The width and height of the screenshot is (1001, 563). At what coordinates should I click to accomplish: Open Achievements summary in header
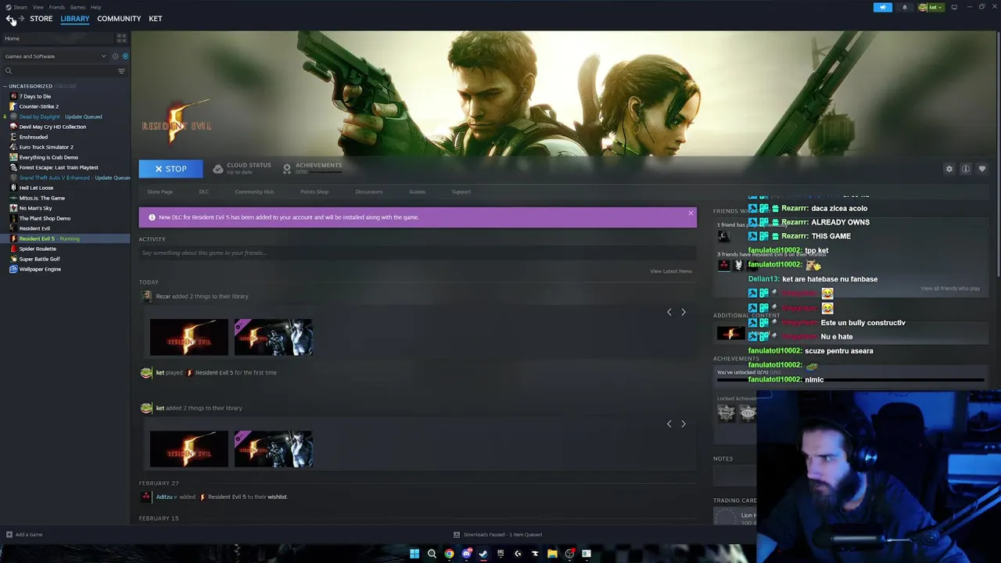coord(312,168)
